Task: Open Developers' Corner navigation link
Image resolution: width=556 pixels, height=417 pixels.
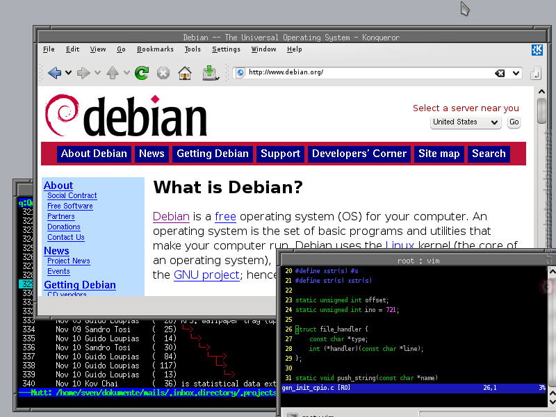Action: tap(359, 154)
